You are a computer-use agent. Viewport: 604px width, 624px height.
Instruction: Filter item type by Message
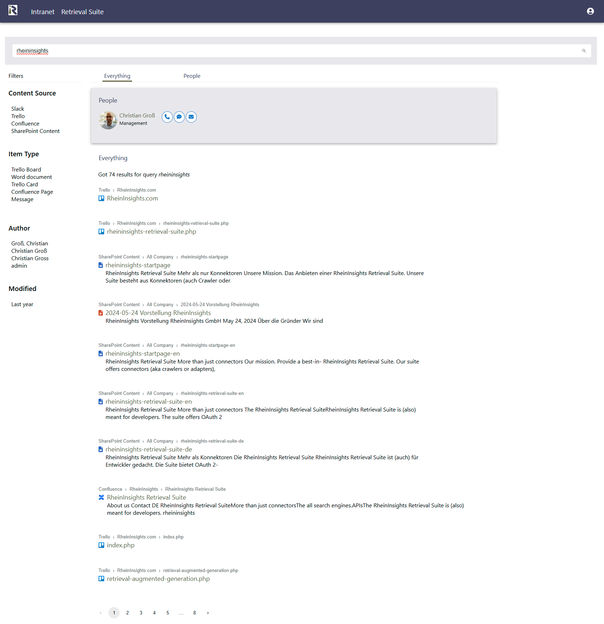pyautogui.click(x=22, y=199)
